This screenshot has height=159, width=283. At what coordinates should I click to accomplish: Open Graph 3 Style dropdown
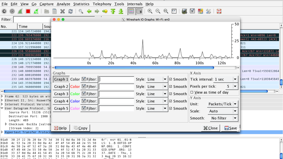157,94
